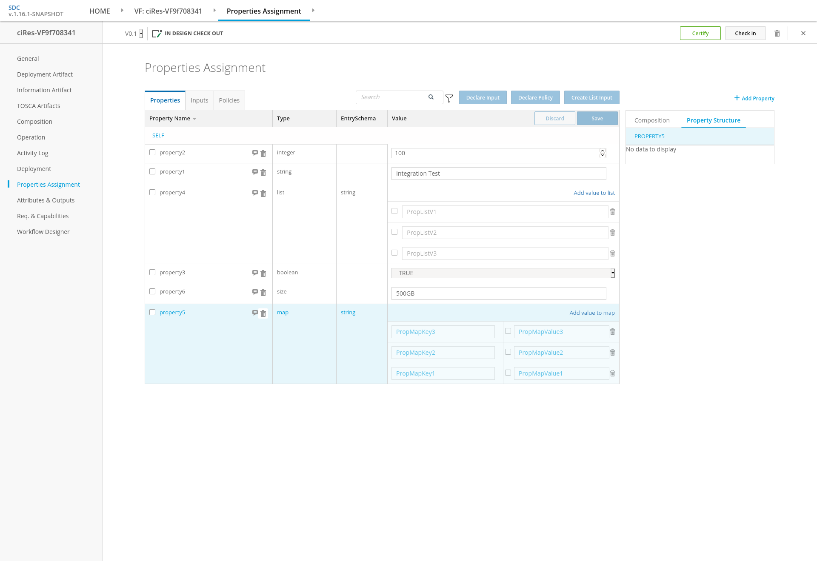Click the filter funnel icon
The height and width of the screenshot is (561, 817).
tap(449, 98)
